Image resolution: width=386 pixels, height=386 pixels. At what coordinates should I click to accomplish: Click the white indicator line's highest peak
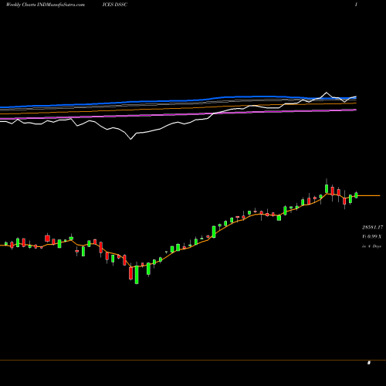point(327,92)
